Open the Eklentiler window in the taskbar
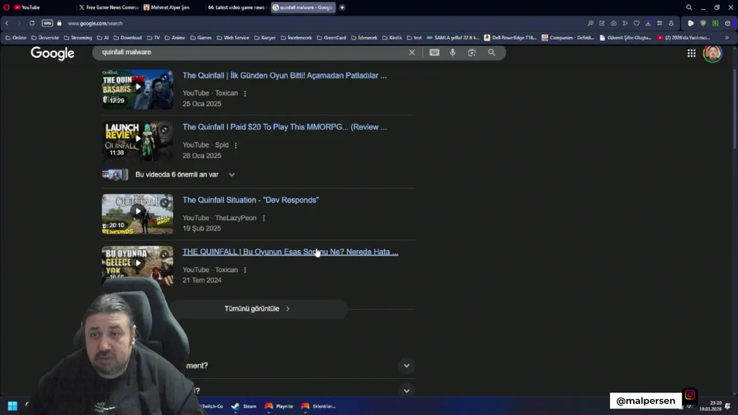This screenshot has width=738, height=415. (x=318, y=406)
